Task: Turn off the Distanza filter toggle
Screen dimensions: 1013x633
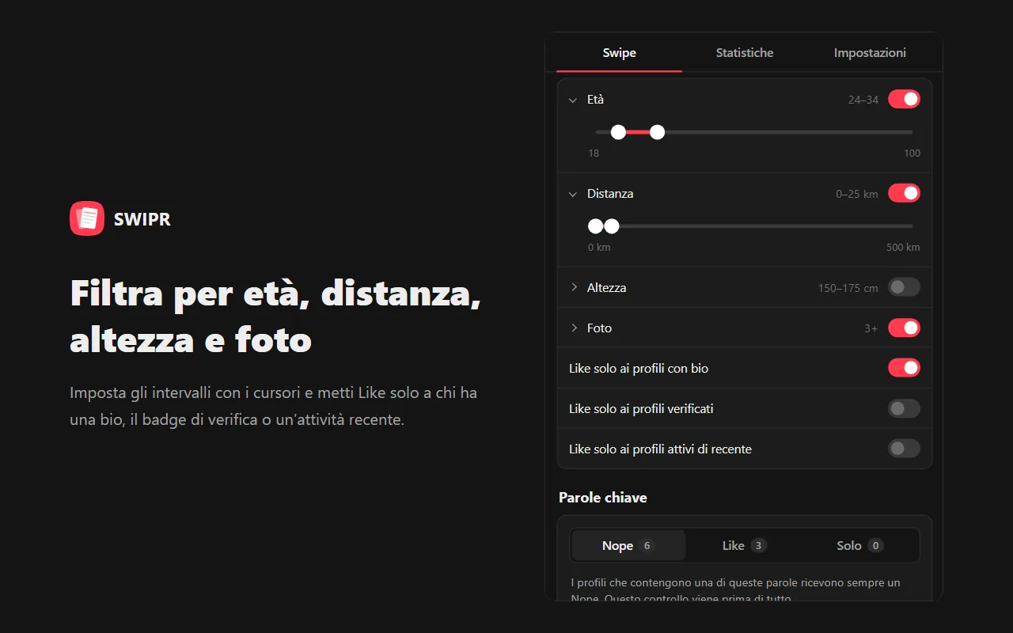Action: 904,193
